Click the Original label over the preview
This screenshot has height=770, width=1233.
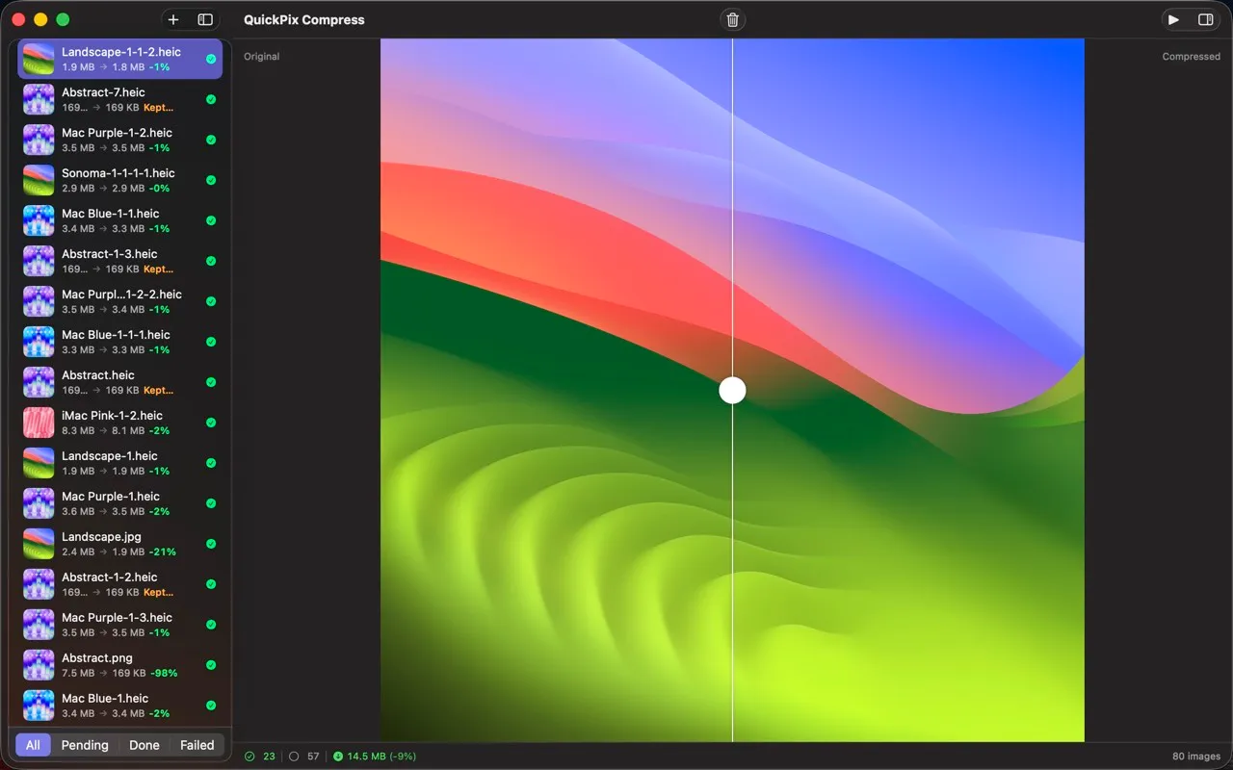click(261, 57)
